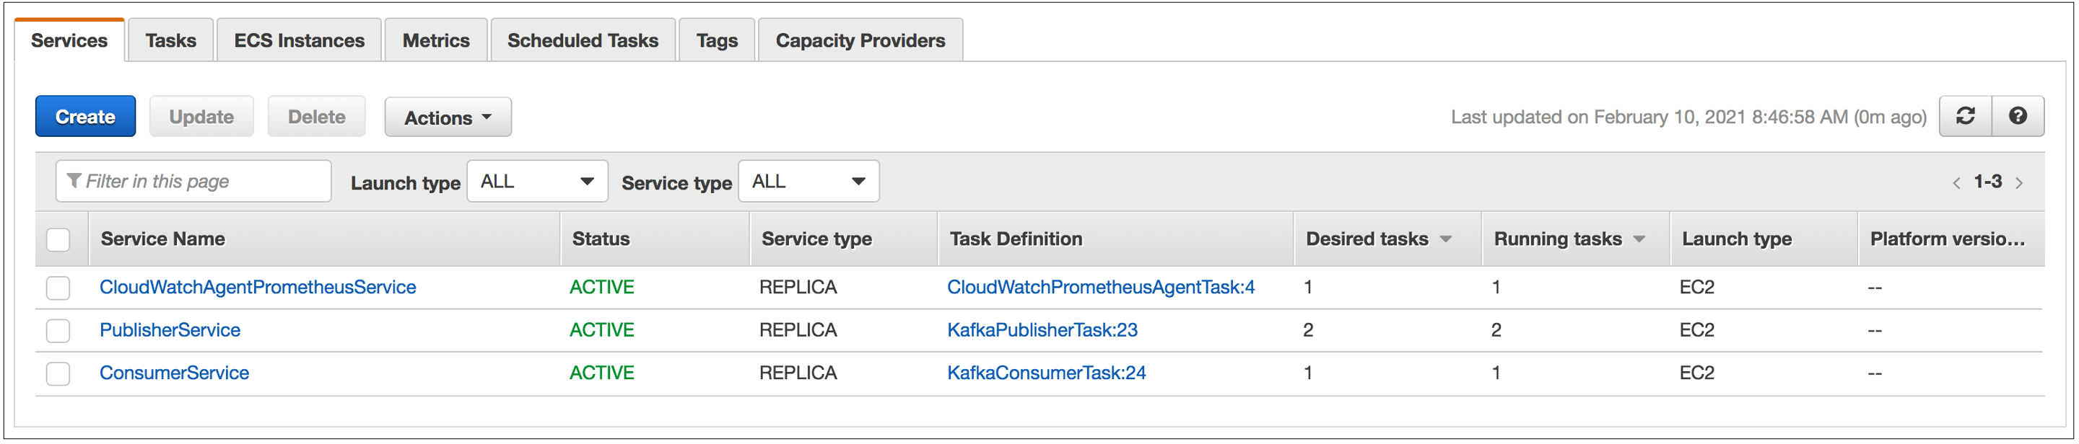Image resolution: width=2079 pixels, height=444 pixels.
Task: Sort by Desired tasks arrow
Action: (x=1445, y=239)
